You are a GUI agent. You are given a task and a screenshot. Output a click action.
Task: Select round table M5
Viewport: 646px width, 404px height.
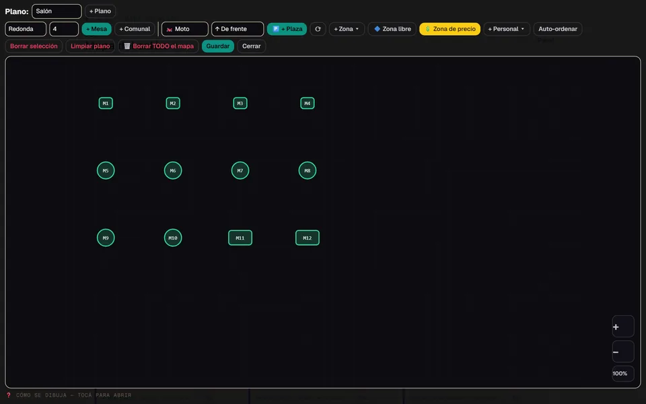tap(106, 170)
